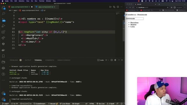Open the Selection menu in the menu bar

coord(21,1)
